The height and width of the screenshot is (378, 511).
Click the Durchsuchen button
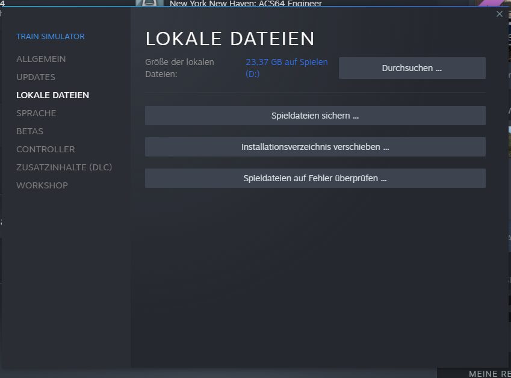(412, 68)
